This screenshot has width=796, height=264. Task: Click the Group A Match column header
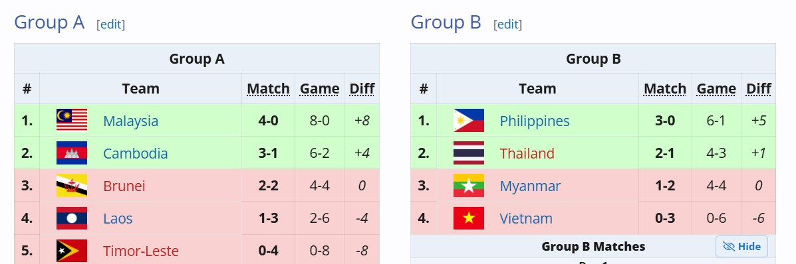(x=268, y=89)
